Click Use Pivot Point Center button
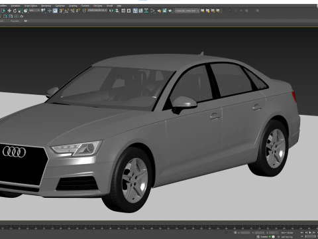 (43, 11)
